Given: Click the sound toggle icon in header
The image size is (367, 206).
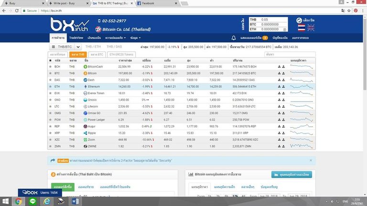Looking at the screenshot, I should pyautogui.click(x=299, y=21).
